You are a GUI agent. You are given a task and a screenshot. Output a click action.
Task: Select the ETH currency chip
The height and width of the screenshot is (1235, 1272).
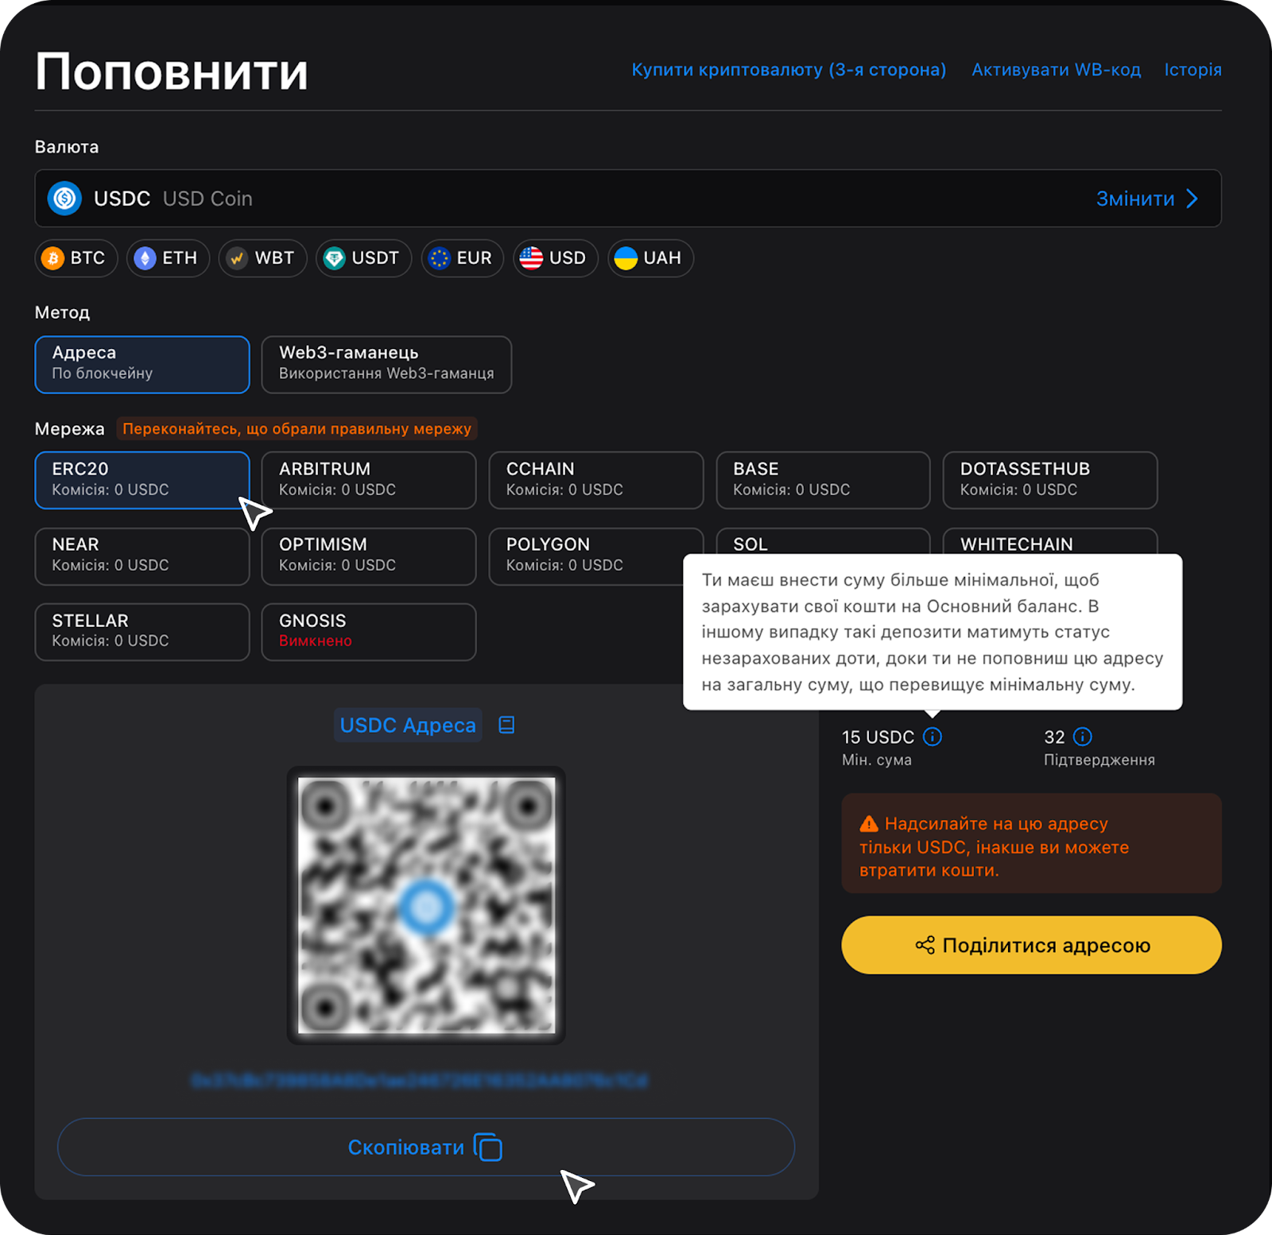point(168,258)
